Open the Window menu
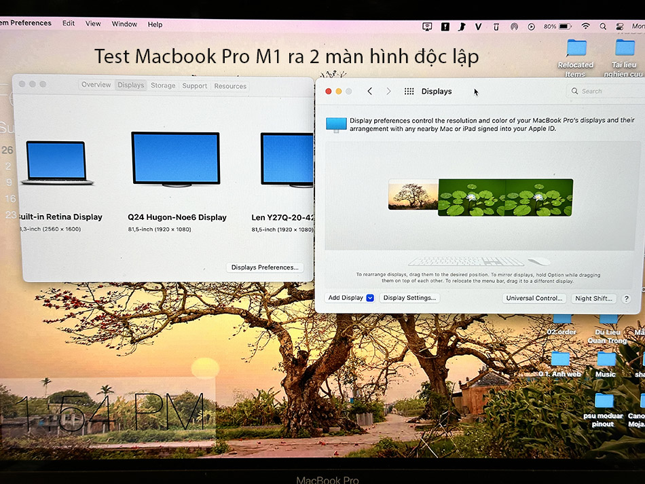Screen dimensions: 645x484 tap(124, 24)
